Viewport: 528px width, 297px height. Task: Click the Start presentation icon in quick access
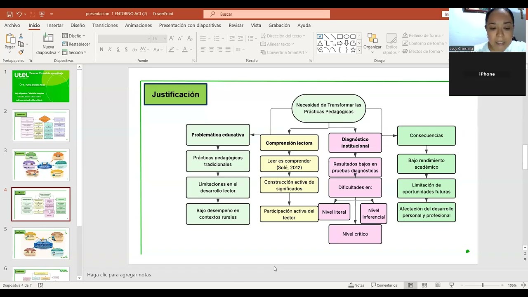tap(42, 14)
